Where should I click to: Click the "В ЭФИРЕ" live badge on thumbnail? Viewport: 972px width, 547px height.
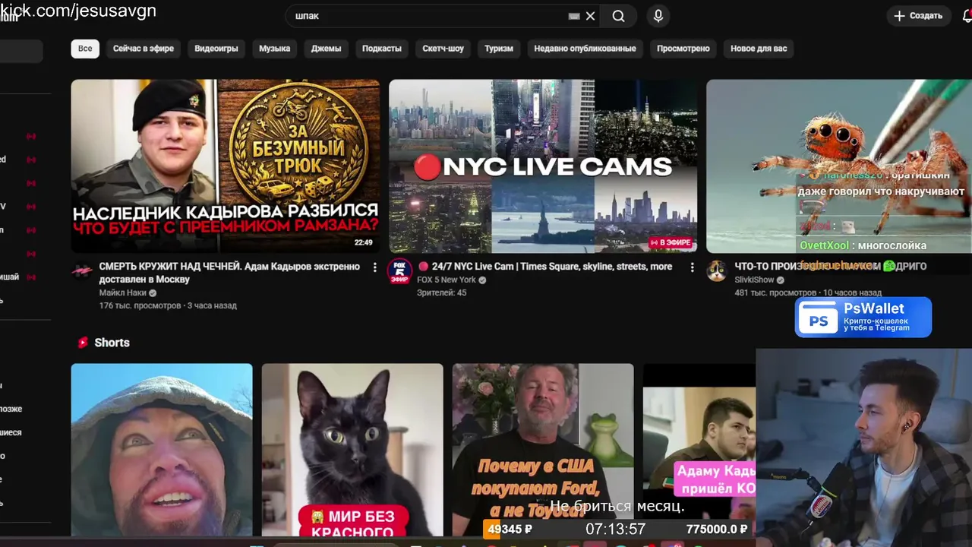(x=670, y=243)
